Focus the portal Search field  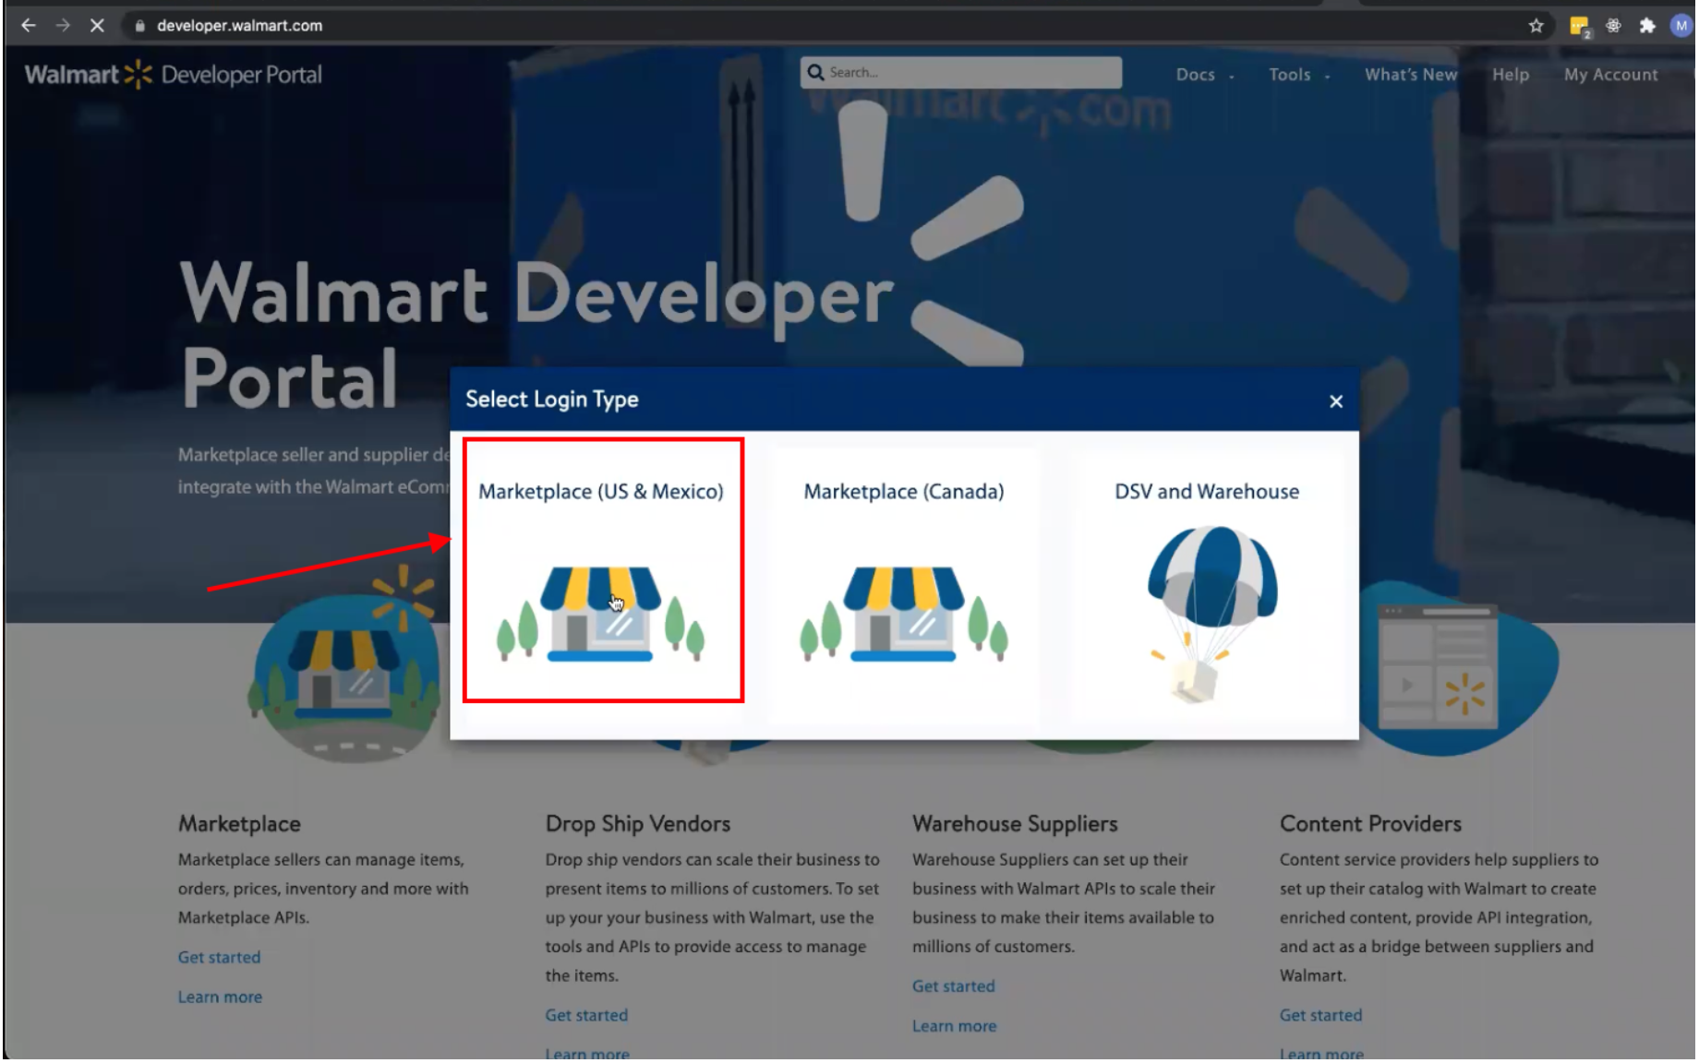(x=961, y=72)
